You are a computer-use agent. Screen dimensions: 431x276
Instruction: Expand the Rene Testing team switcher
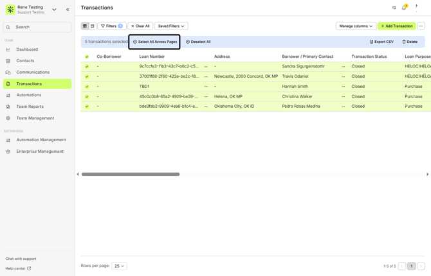tap(54, 10)
